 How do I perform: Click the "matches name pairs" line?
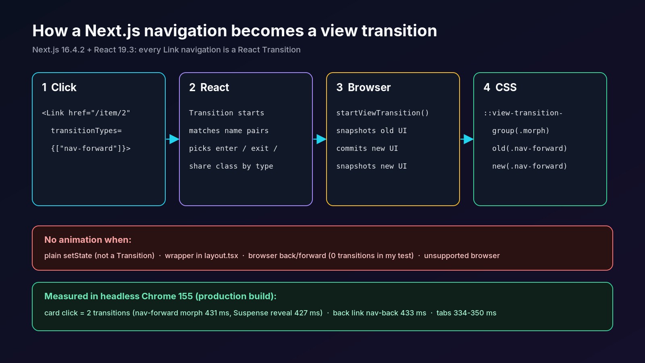(x=229, y=131)
